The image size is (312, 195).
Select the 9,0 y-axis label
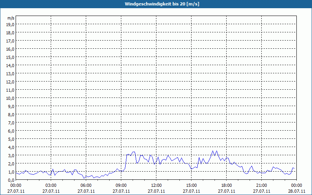tap(11, 106)
